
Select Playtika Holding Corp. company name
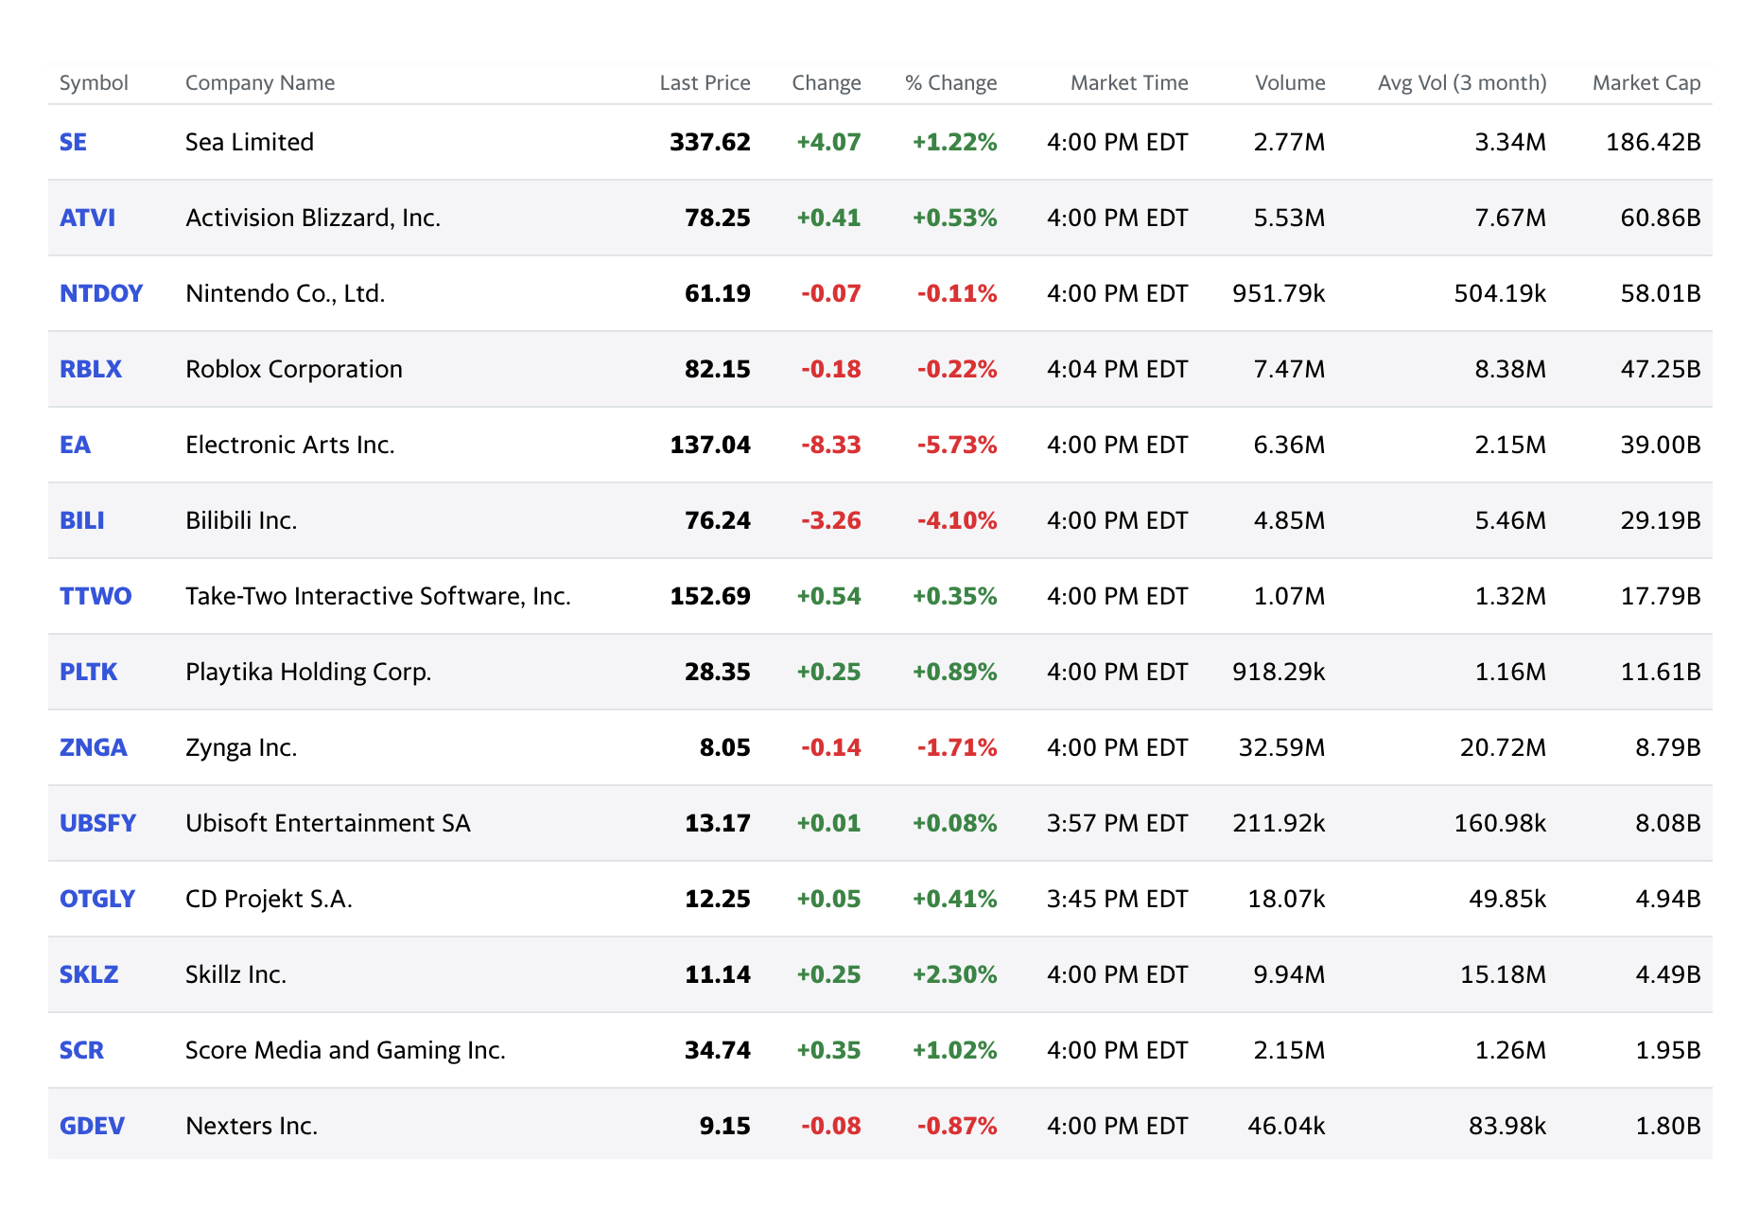pos(308,672)
